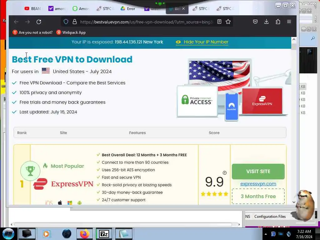Image resolution: width=320 pixels, height=240 pixels.
Task: Toggle reader view icon in address bar
Action: tap(219, 22)
